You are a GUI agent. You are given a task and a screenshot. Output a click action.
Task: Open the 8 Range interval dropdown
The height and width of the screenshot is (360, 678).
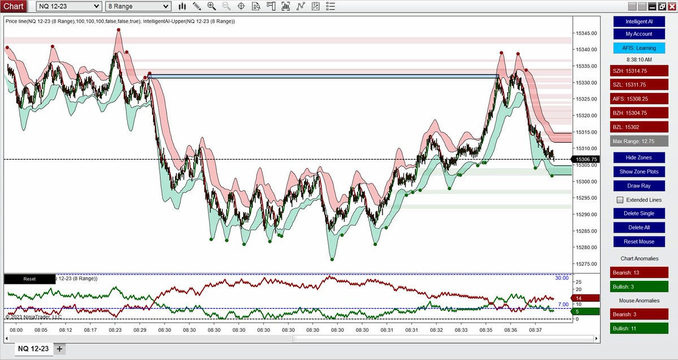137,6
